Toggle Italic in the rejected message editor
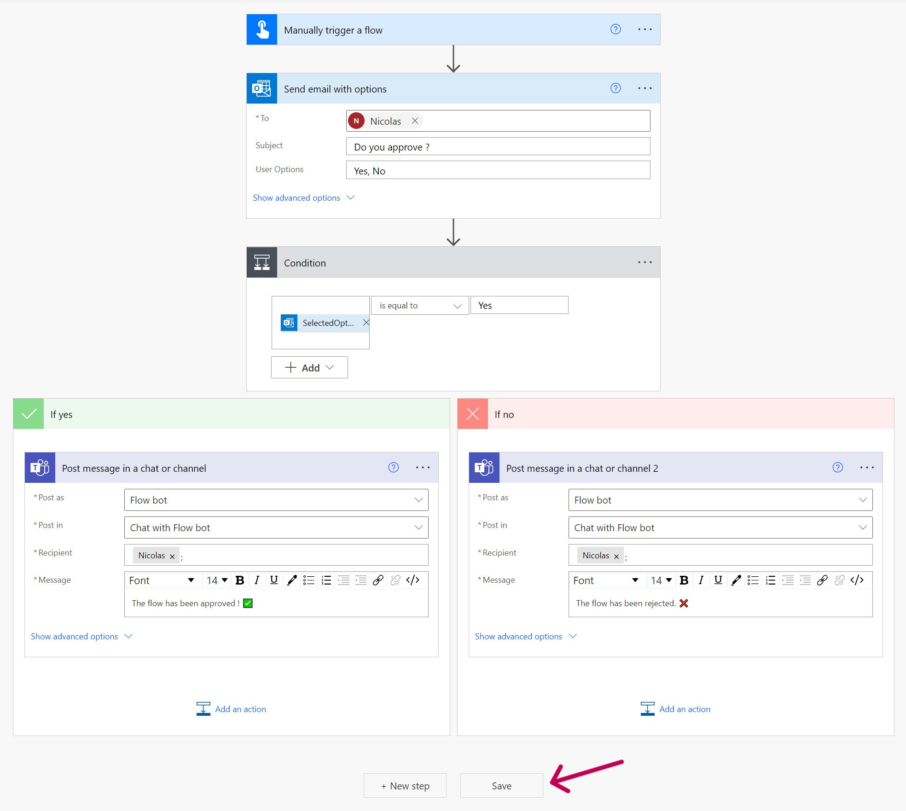 tap(701, 580)
